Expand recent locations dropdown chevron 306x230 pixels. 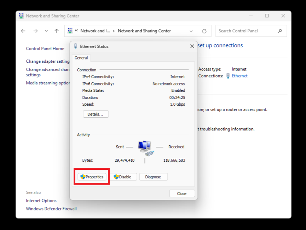pyautogui.click(x=46, y=31)
